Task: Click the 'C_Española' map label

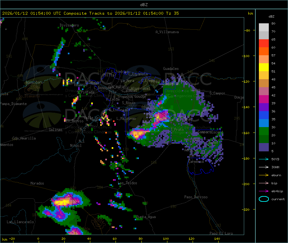Action: click(x=138, y=74)
